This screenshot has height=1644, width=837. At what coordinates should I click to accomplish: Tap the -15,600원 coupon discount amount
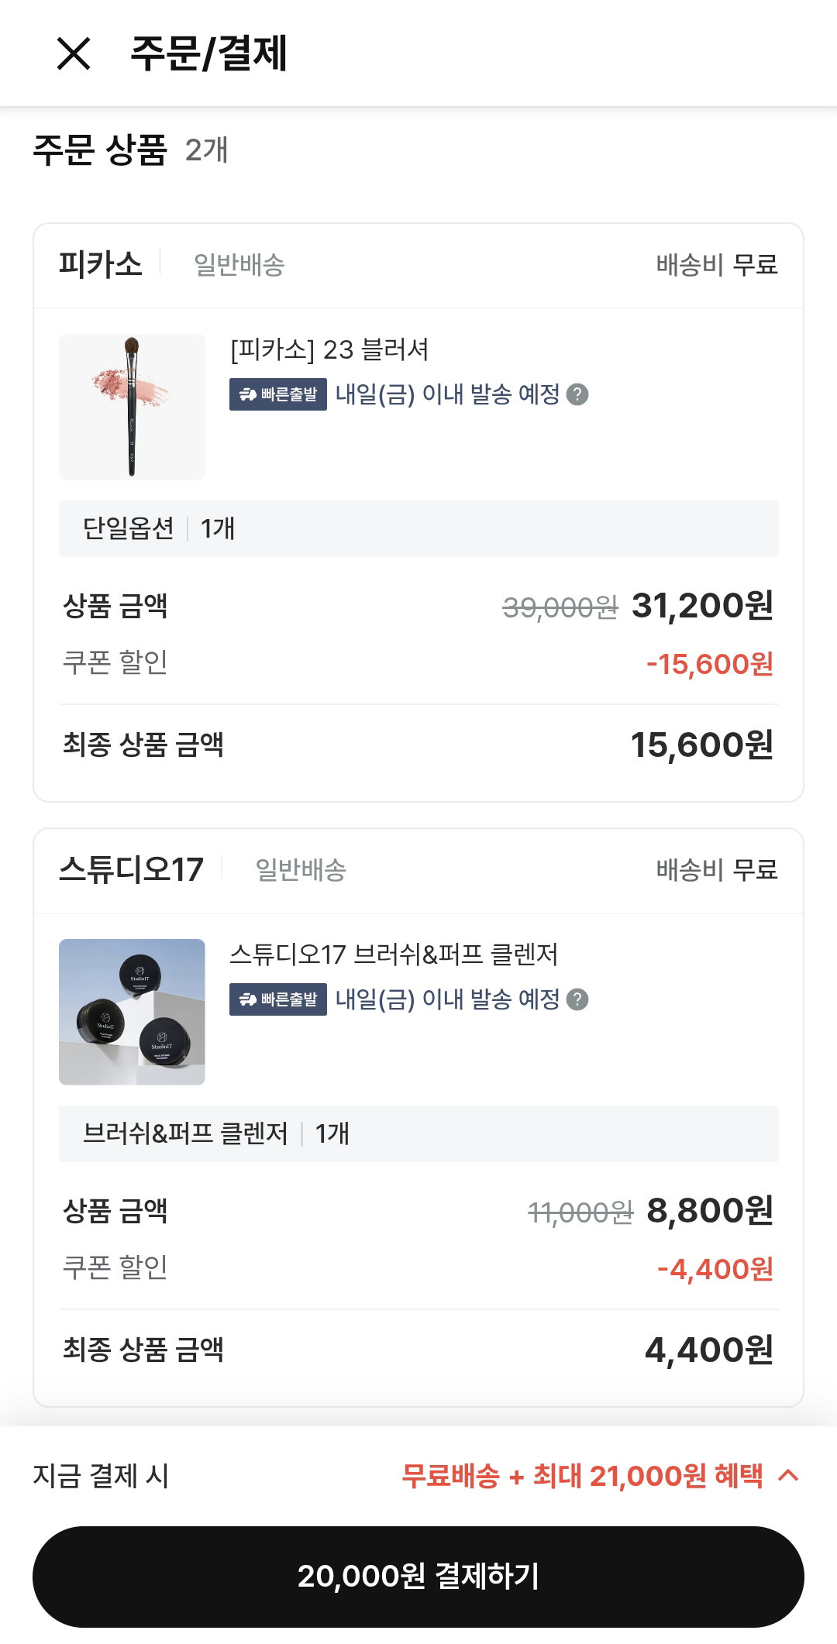click(710, 664)
